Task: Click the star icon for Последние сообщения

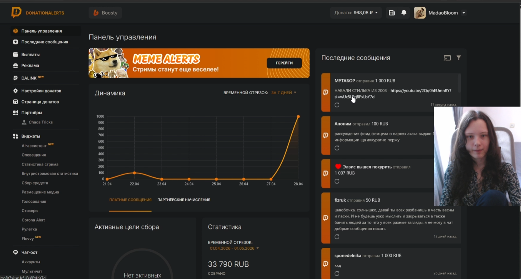Action: 15,42
